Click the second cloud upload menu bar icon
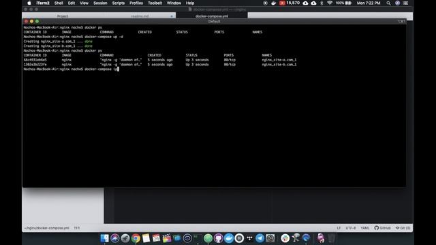This screenshot has width=436, height=245. point(313,3)
